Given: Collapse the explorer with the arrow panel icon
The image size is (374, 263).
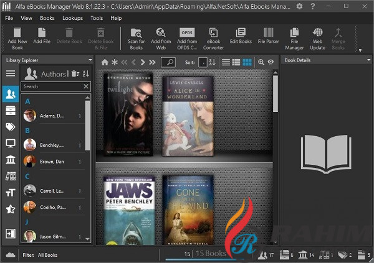Looking at the screenshot, I should tap(11, 234).
